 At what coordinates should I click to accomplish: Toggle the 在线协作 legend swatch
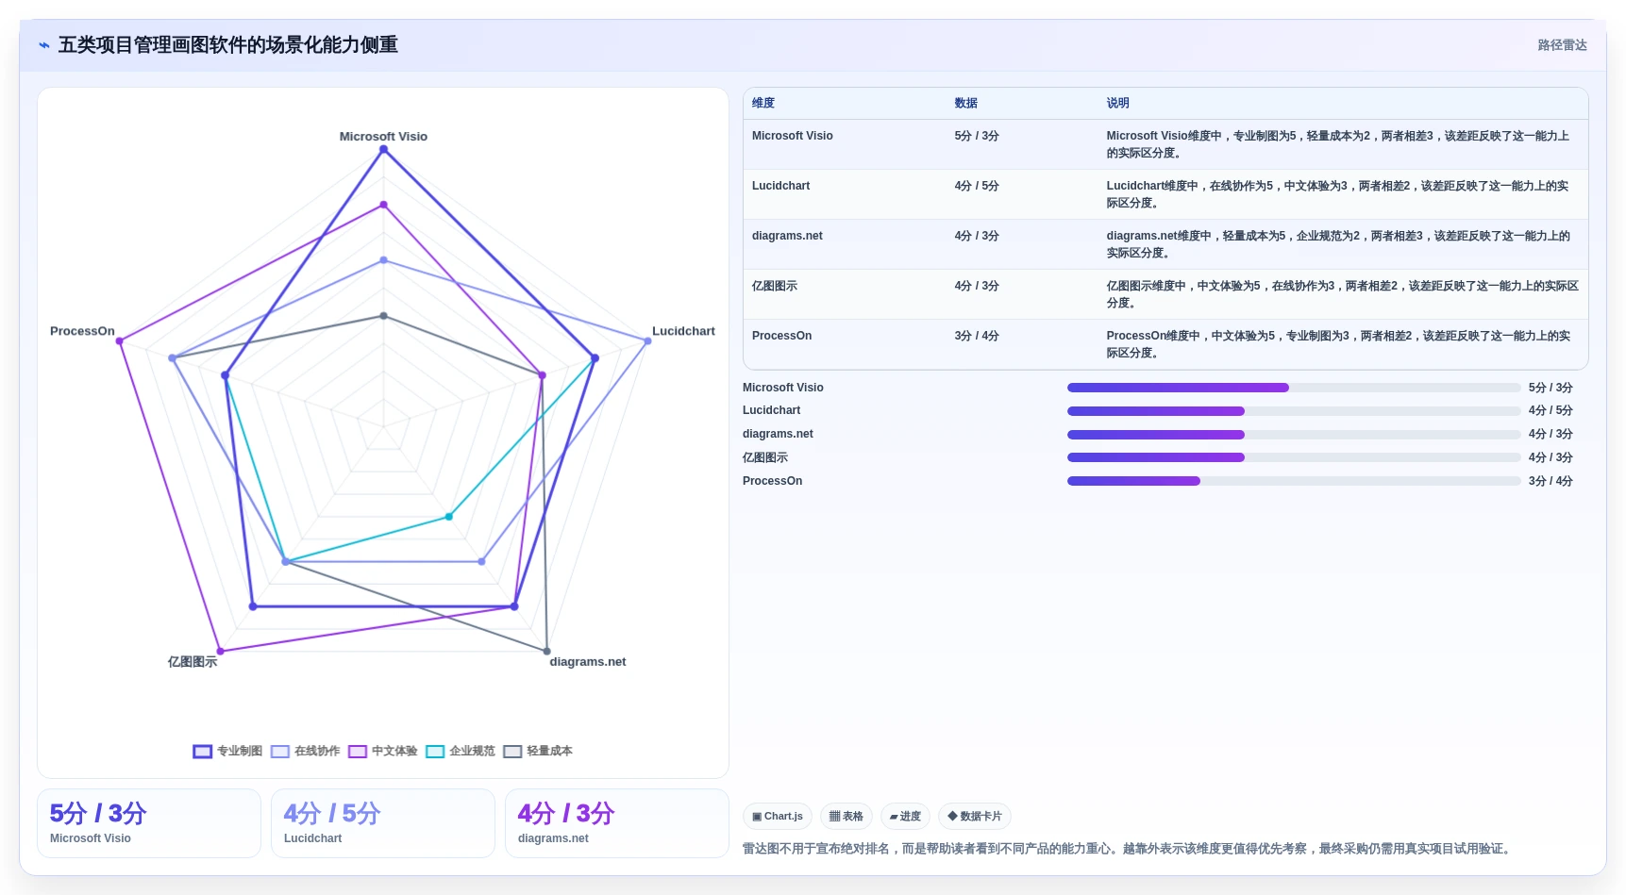[x=279, y=752]
